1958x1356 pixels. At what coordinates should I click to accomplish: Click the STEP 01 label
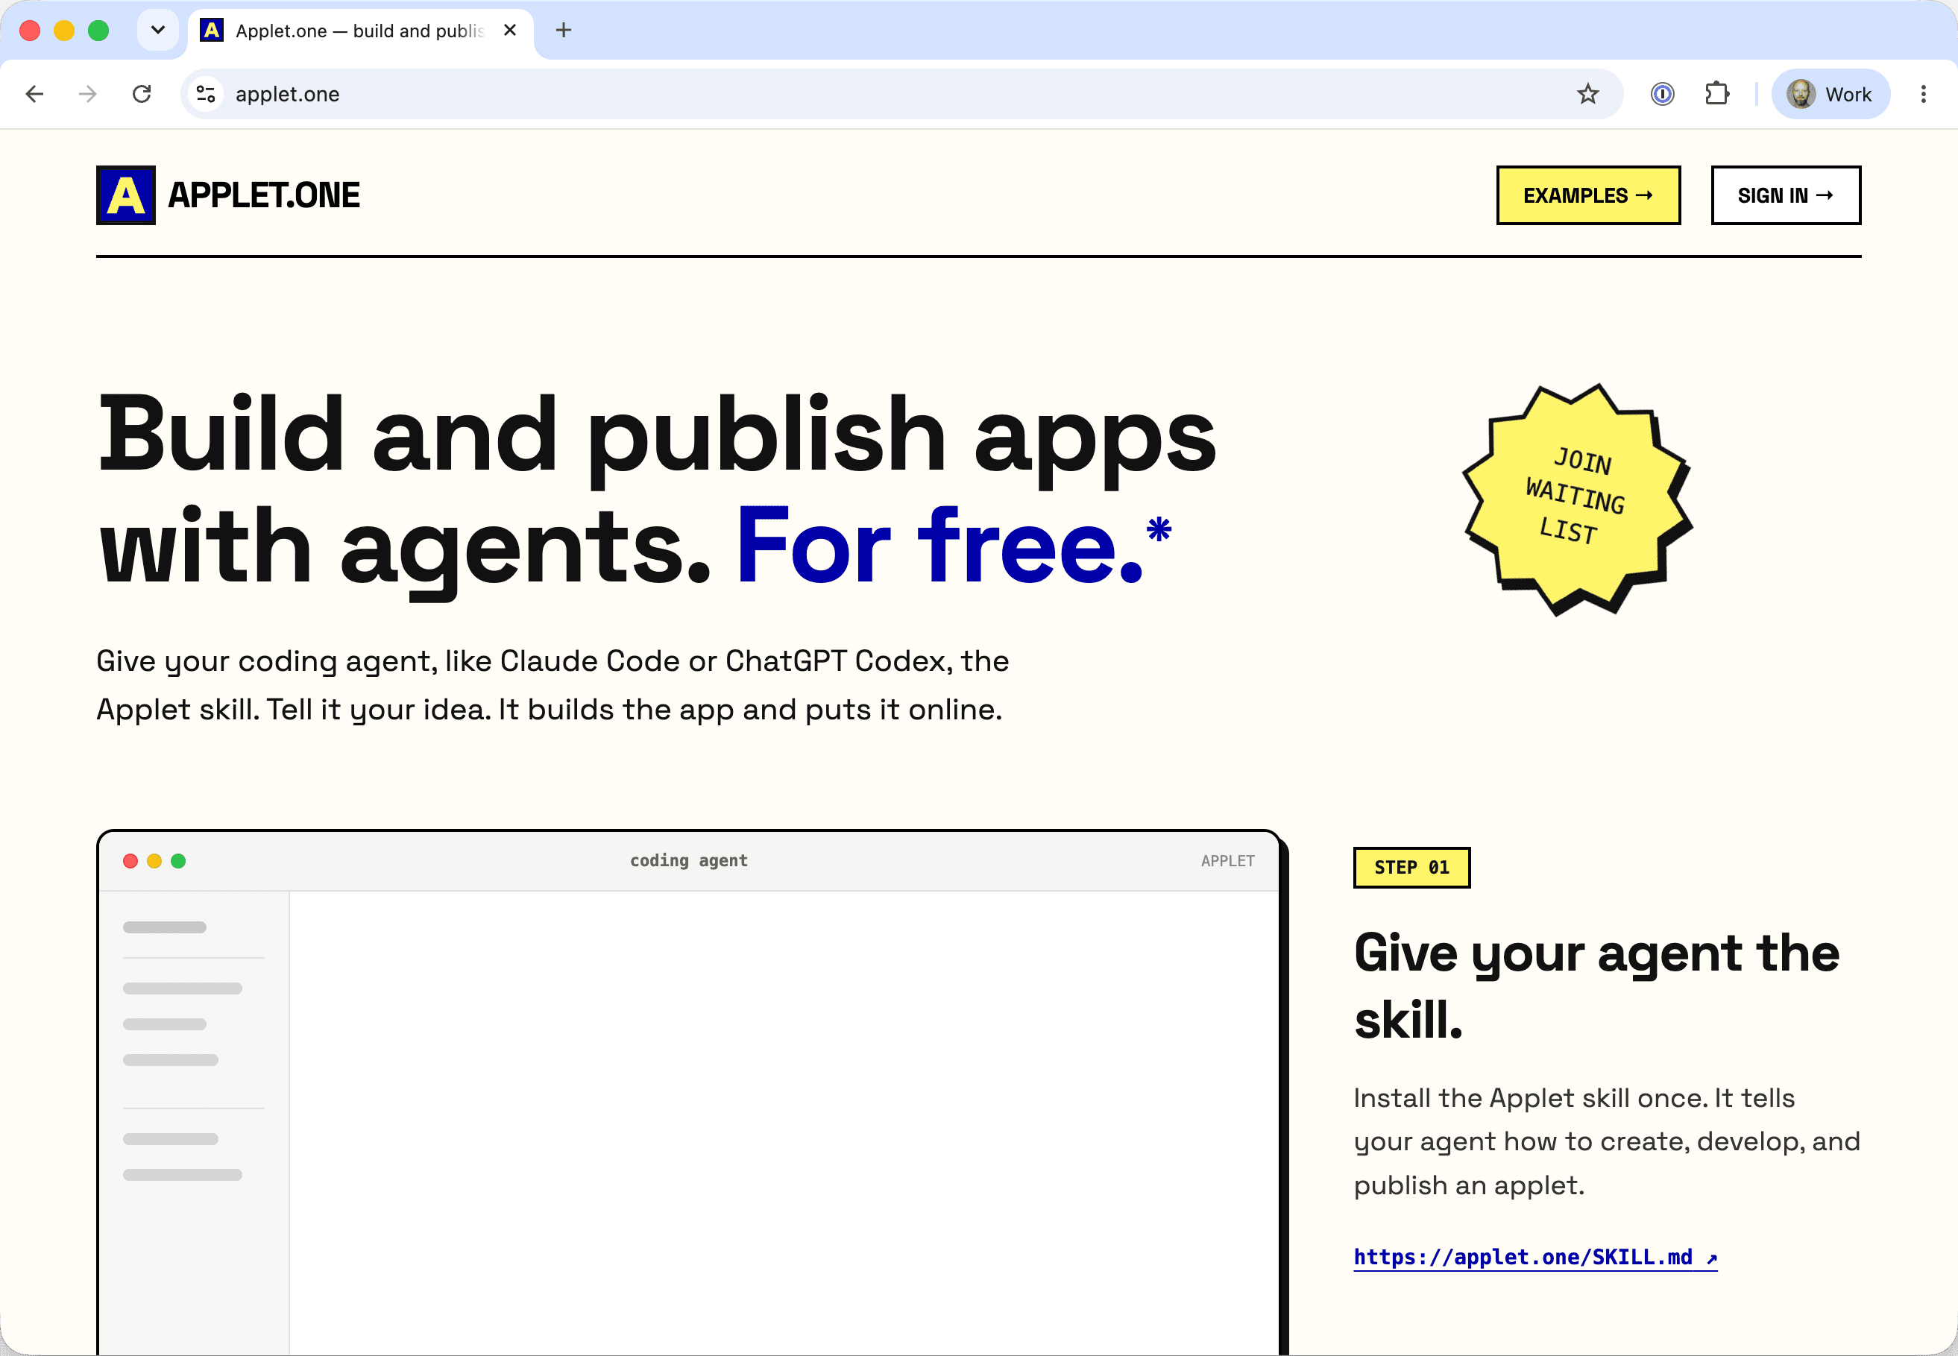tap(1411, 868)
